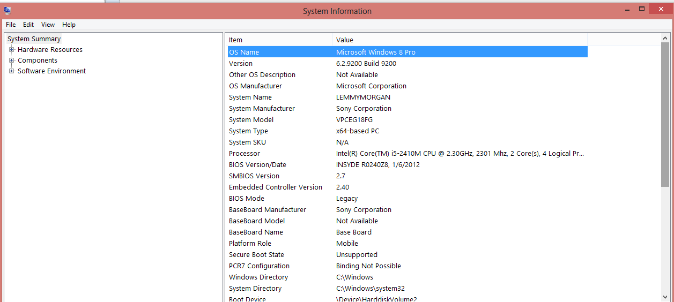Select Hardware Resources tree item
This screenshot has width=674, height=302.
(50, 50)
